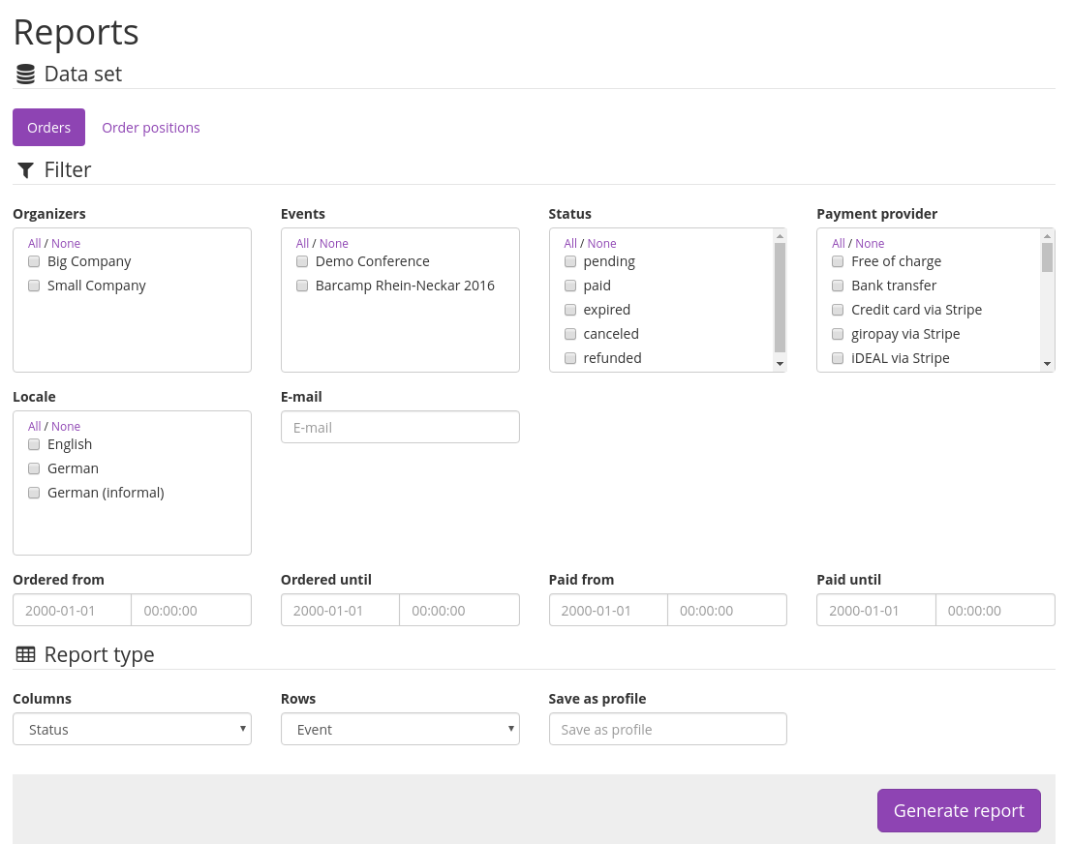
Task: Select the Orders data set tab
Action: (48, 128)
